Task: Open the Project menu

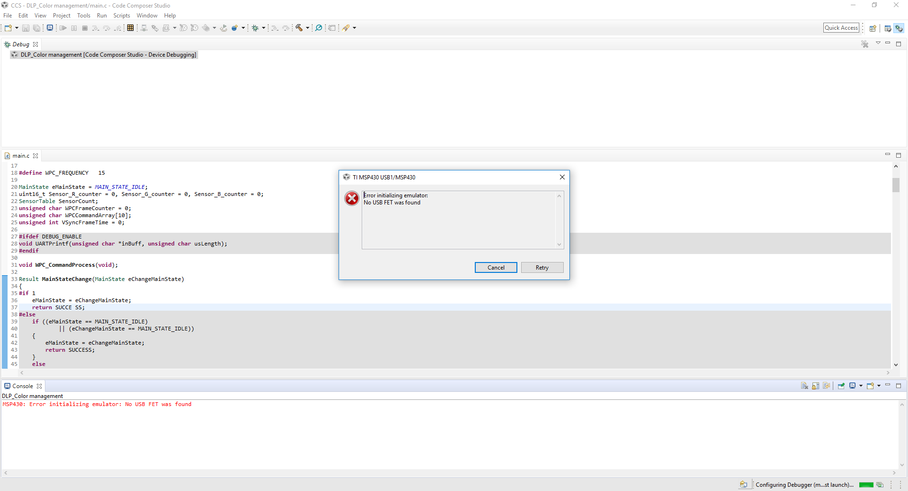Action: pyautogui.click(x=61, y=16)
